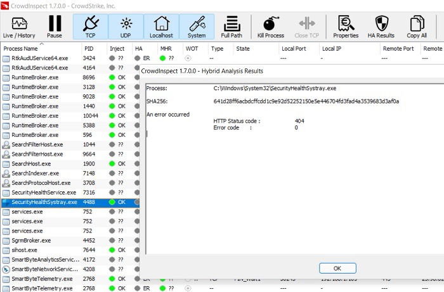Screen dimensions: 444x292
Task: Click HTTP Status code value 404
Action: (x=299, y=121)
